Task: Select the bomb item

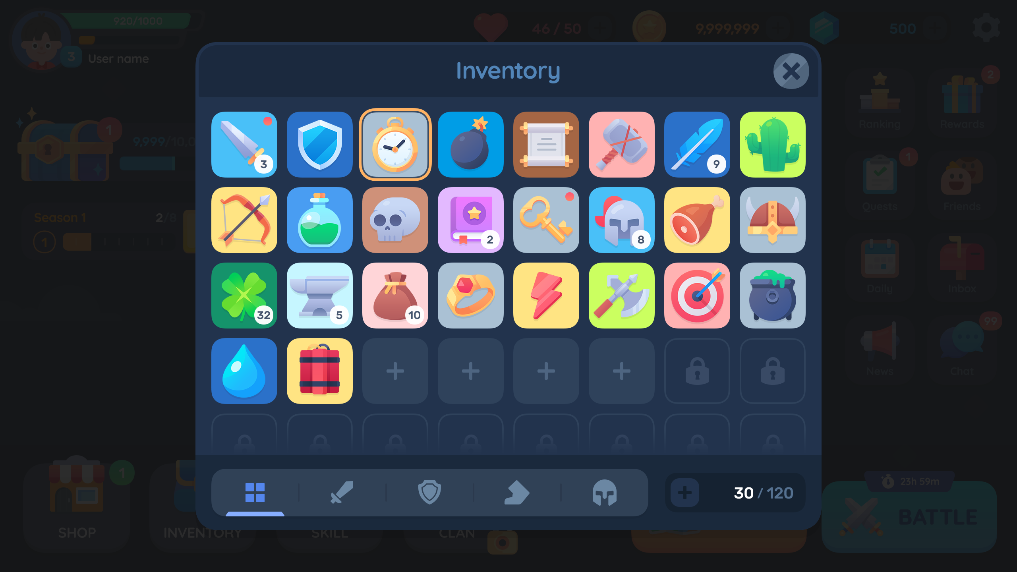Action: pyautogui.click(x=470, y=145)
